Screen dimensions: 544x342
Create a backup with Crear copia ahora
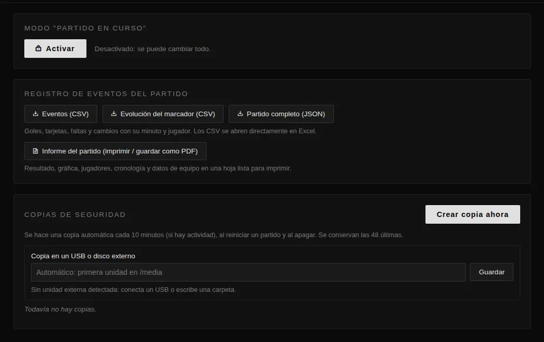pyautogui.click(x=473, y=214)
